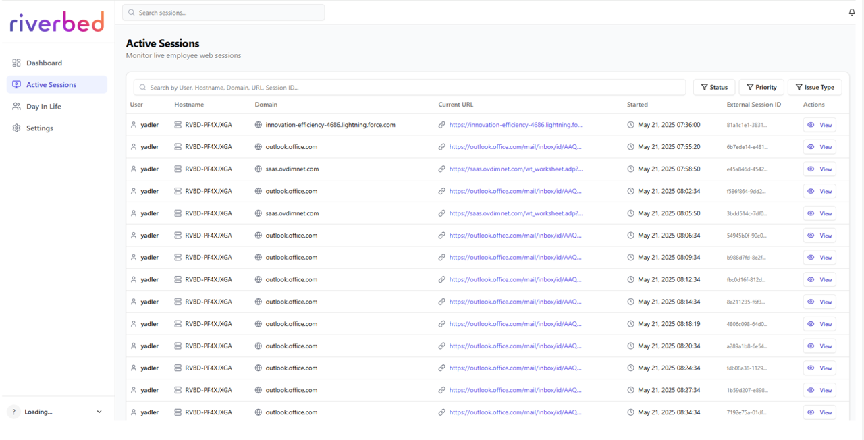Image resolution: width=864 pixels, height=440 pixels.
Task: Open the innovation-efficiency-4686 lightning URL link
Action: click(516, 125)
